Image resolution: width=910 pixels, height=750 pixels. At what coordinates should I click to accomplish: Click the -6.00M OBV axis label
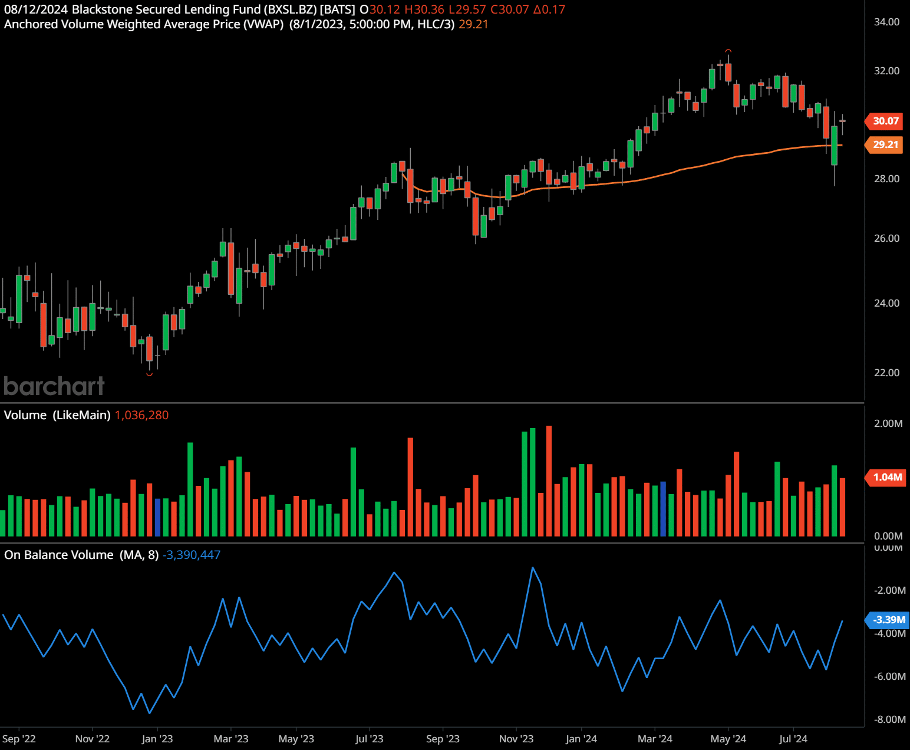[x=889, y=676]
